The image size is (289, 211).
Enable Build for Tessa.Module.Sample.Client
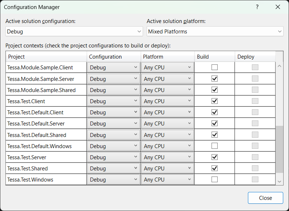click(x=215, y=67)
